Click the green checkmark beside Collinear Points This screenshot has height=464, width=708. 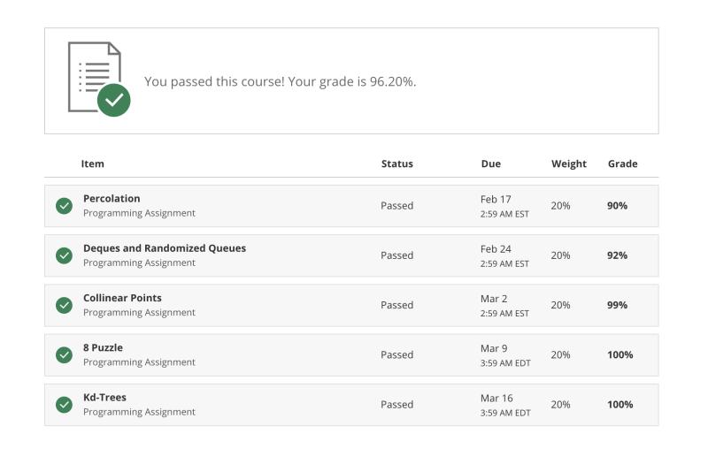click(64, 305)
